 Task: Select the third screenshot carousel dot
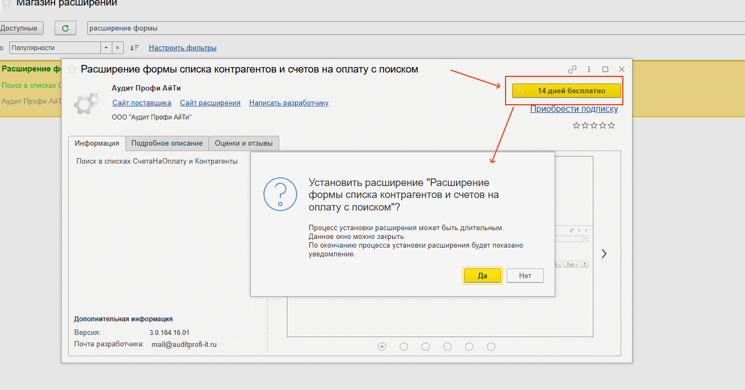pyautogui.click(x=425, y=346)
